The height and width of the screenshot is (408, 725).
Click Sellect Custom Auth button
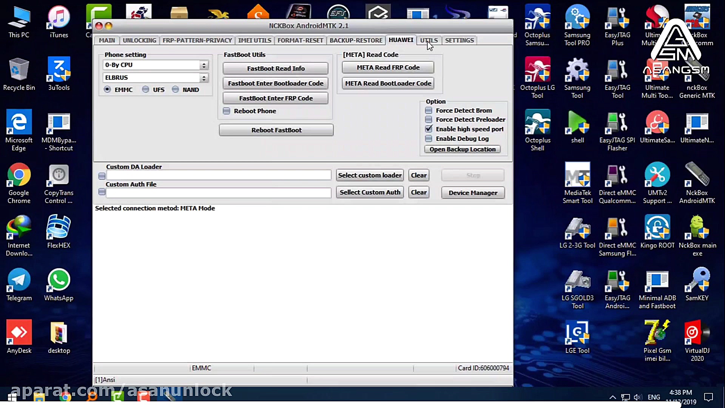pyautogui.click(x=370, y=192)
